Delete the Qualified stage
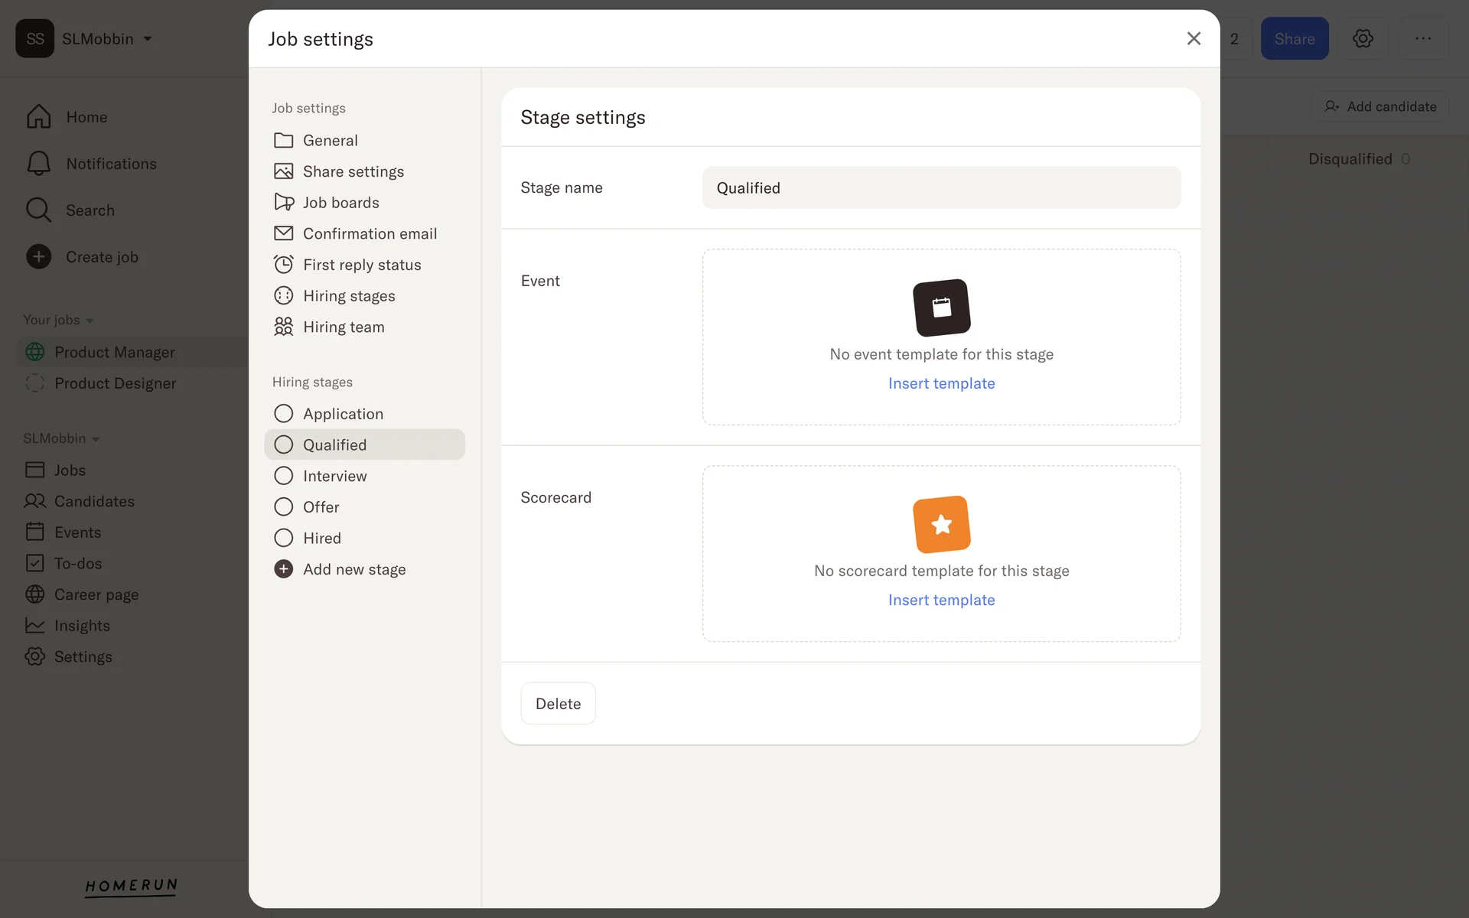 pos(558,703)
